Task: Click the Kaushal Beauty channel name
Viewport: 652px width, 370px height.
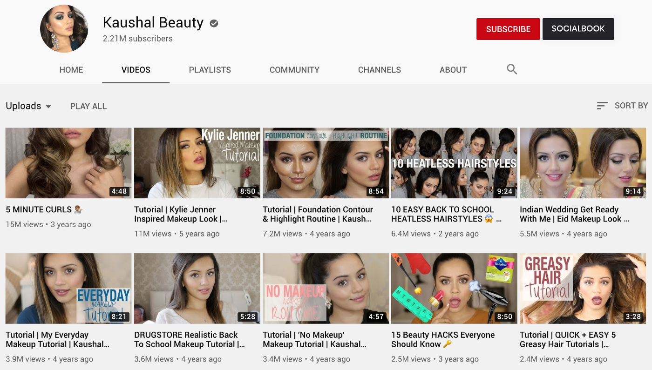Action: coord(153,22)
